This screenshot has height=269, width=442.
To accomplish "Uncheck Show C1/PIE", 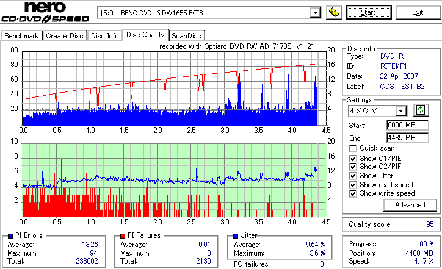I will 353,159.
